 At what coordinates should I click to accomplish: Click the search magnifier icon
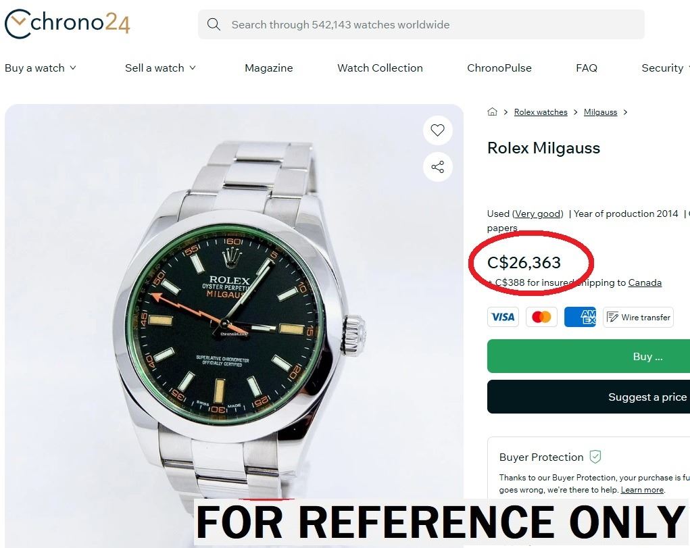tap(214, 24)
